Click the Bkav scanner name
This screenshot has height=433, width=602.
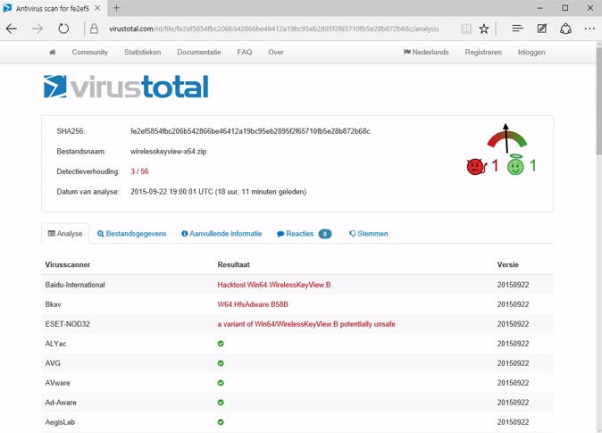pos(53,304)
